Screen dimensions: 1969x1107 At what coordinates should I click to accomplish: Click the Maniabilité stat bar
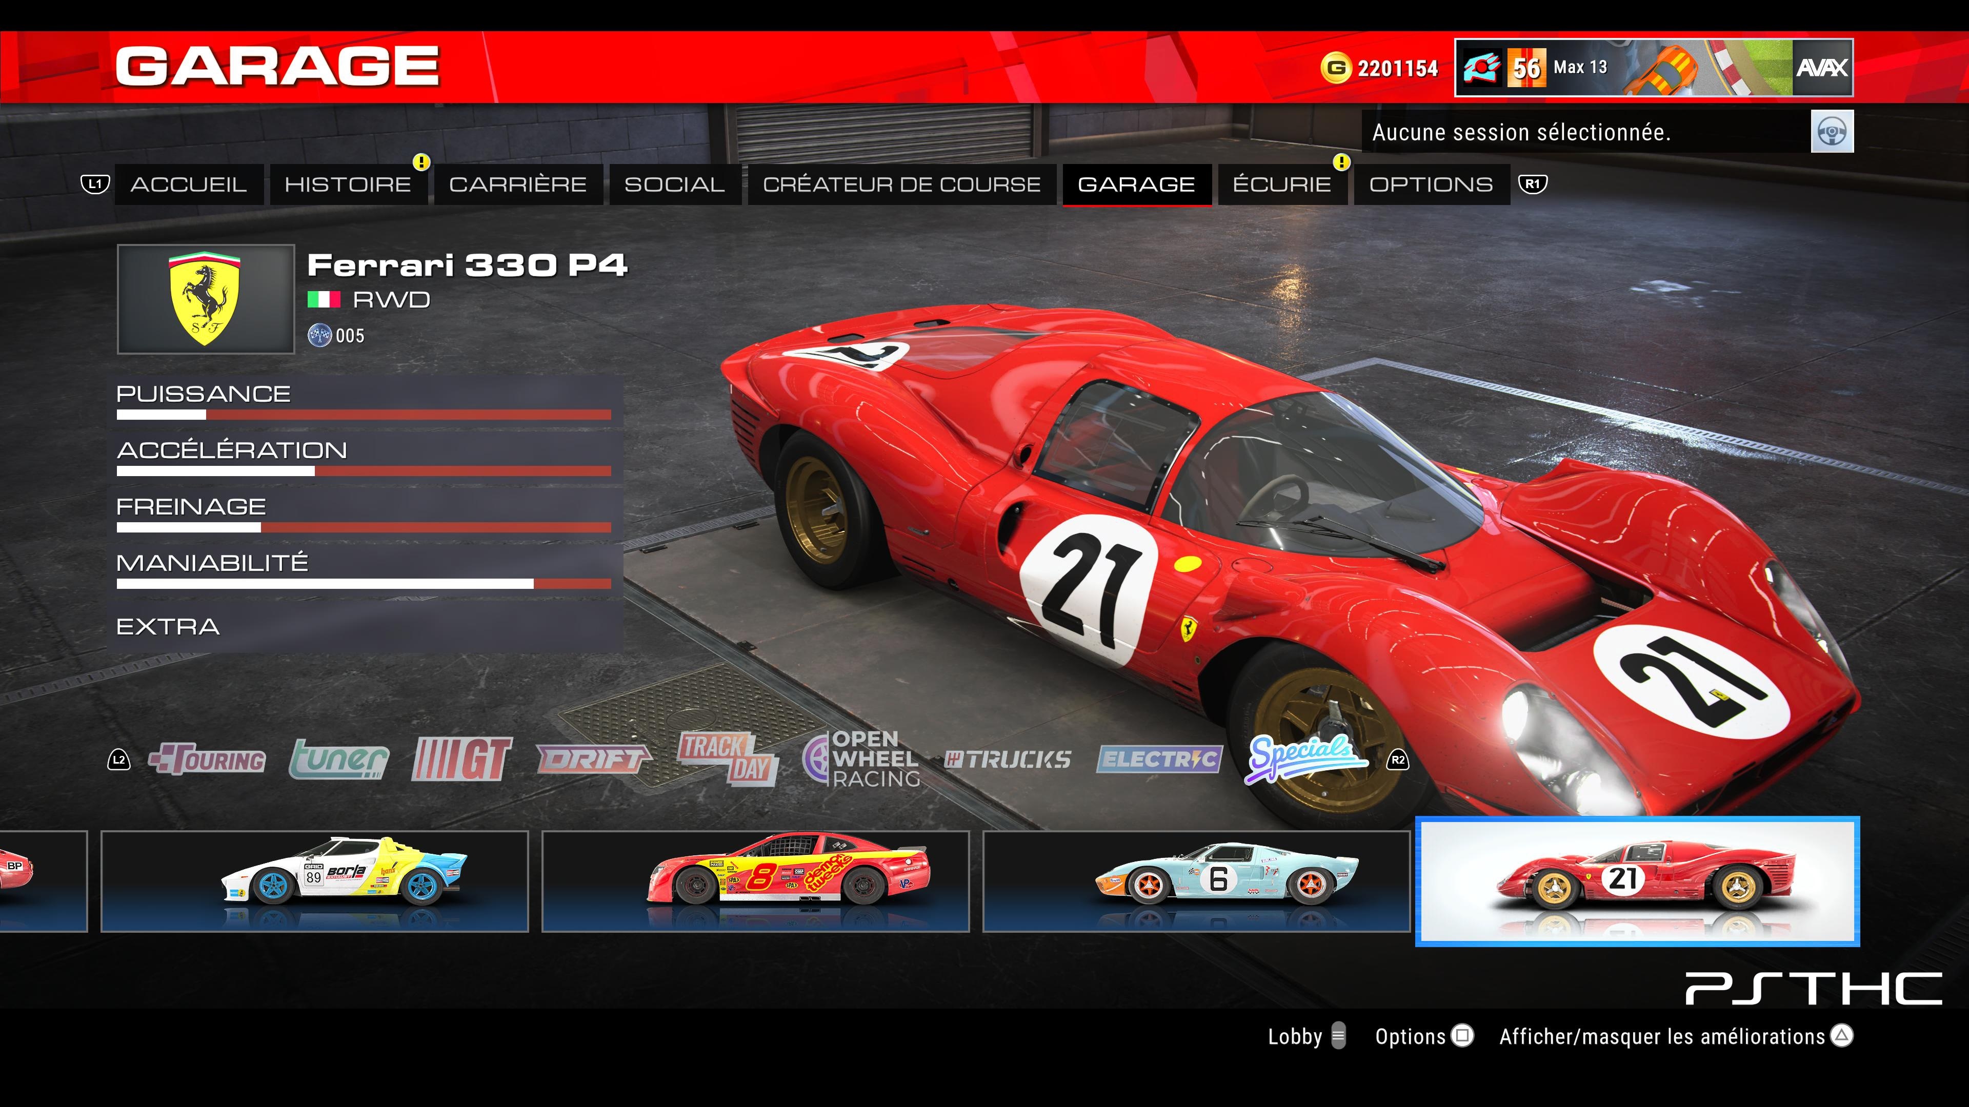tap(364, 584)
